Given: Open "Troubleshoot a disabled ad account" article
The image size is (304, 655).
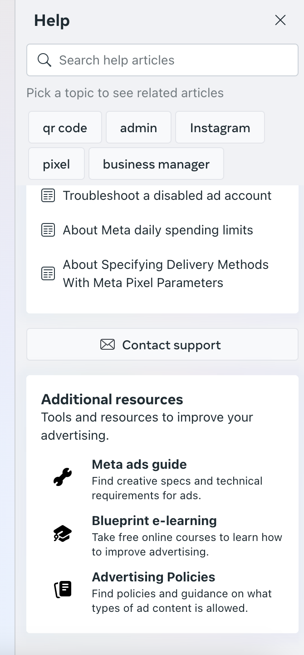Looking at the screenshot, I should click(x=167, y=196).
